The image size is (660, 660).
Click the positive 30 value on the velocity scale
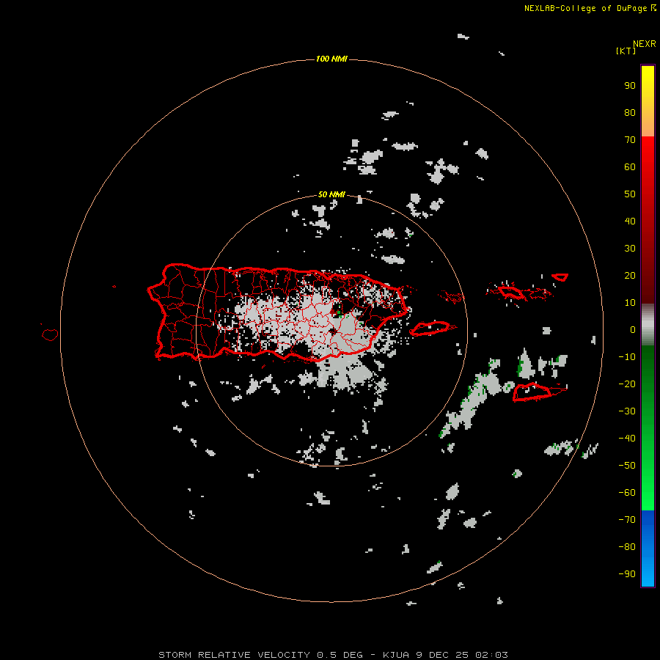630,249
